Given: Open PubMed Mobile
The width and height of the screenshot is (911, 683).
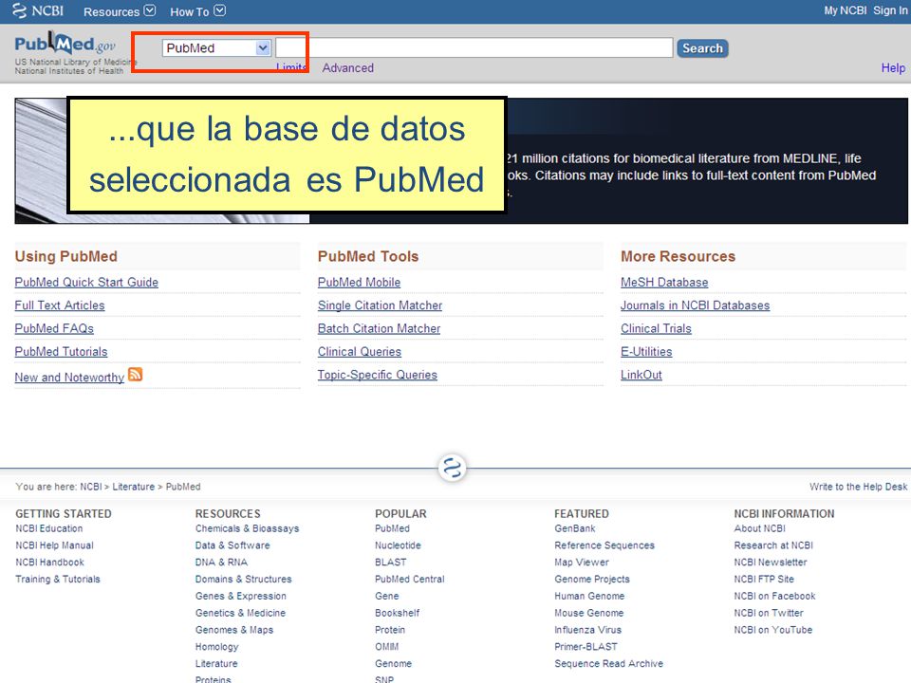Looking at the screenshot, I should [x=359, y=283].
